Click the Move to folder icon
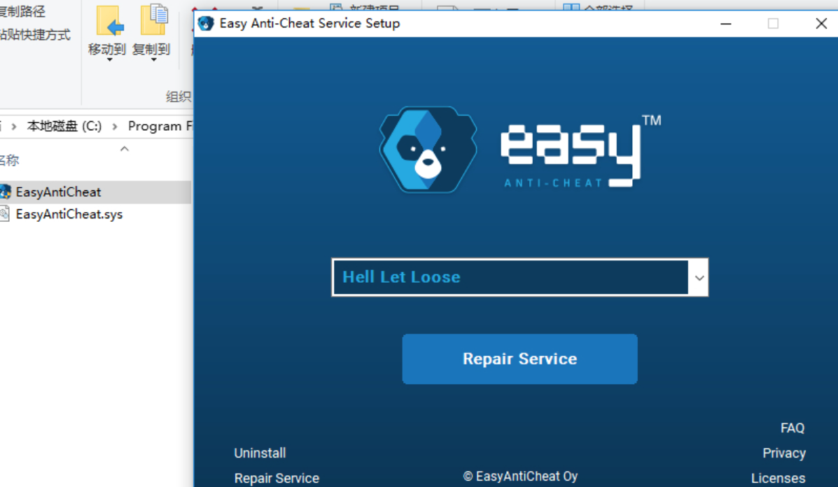Viewport: 838px width, 487px height. [x=109, y=22]
